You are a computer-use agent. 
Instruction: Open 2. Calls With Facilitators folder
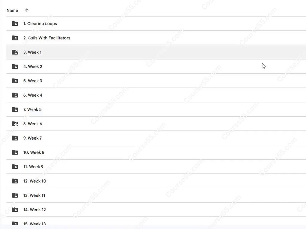(47, 38)
